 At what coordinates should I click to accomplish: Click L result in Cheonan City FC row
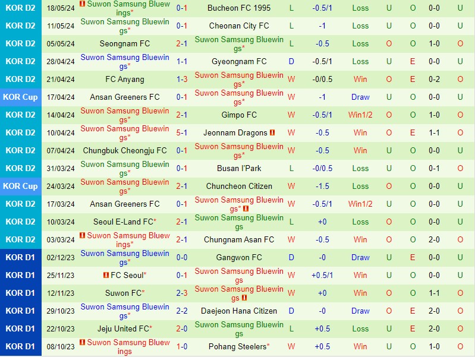click(291, 26)
